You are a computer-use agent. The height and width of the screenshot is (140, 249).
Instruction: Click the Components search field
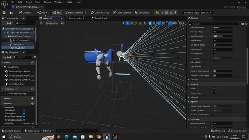(25, 23)
